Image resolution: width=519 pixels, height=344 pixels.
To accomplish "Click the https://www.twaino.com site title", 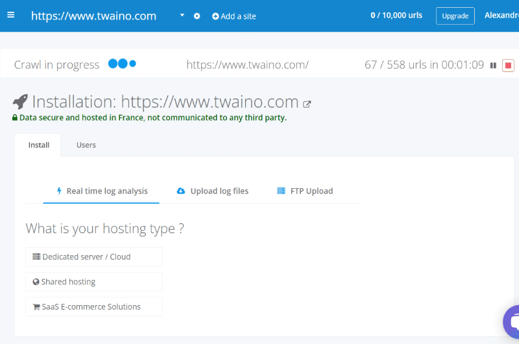I will (93, 16).
